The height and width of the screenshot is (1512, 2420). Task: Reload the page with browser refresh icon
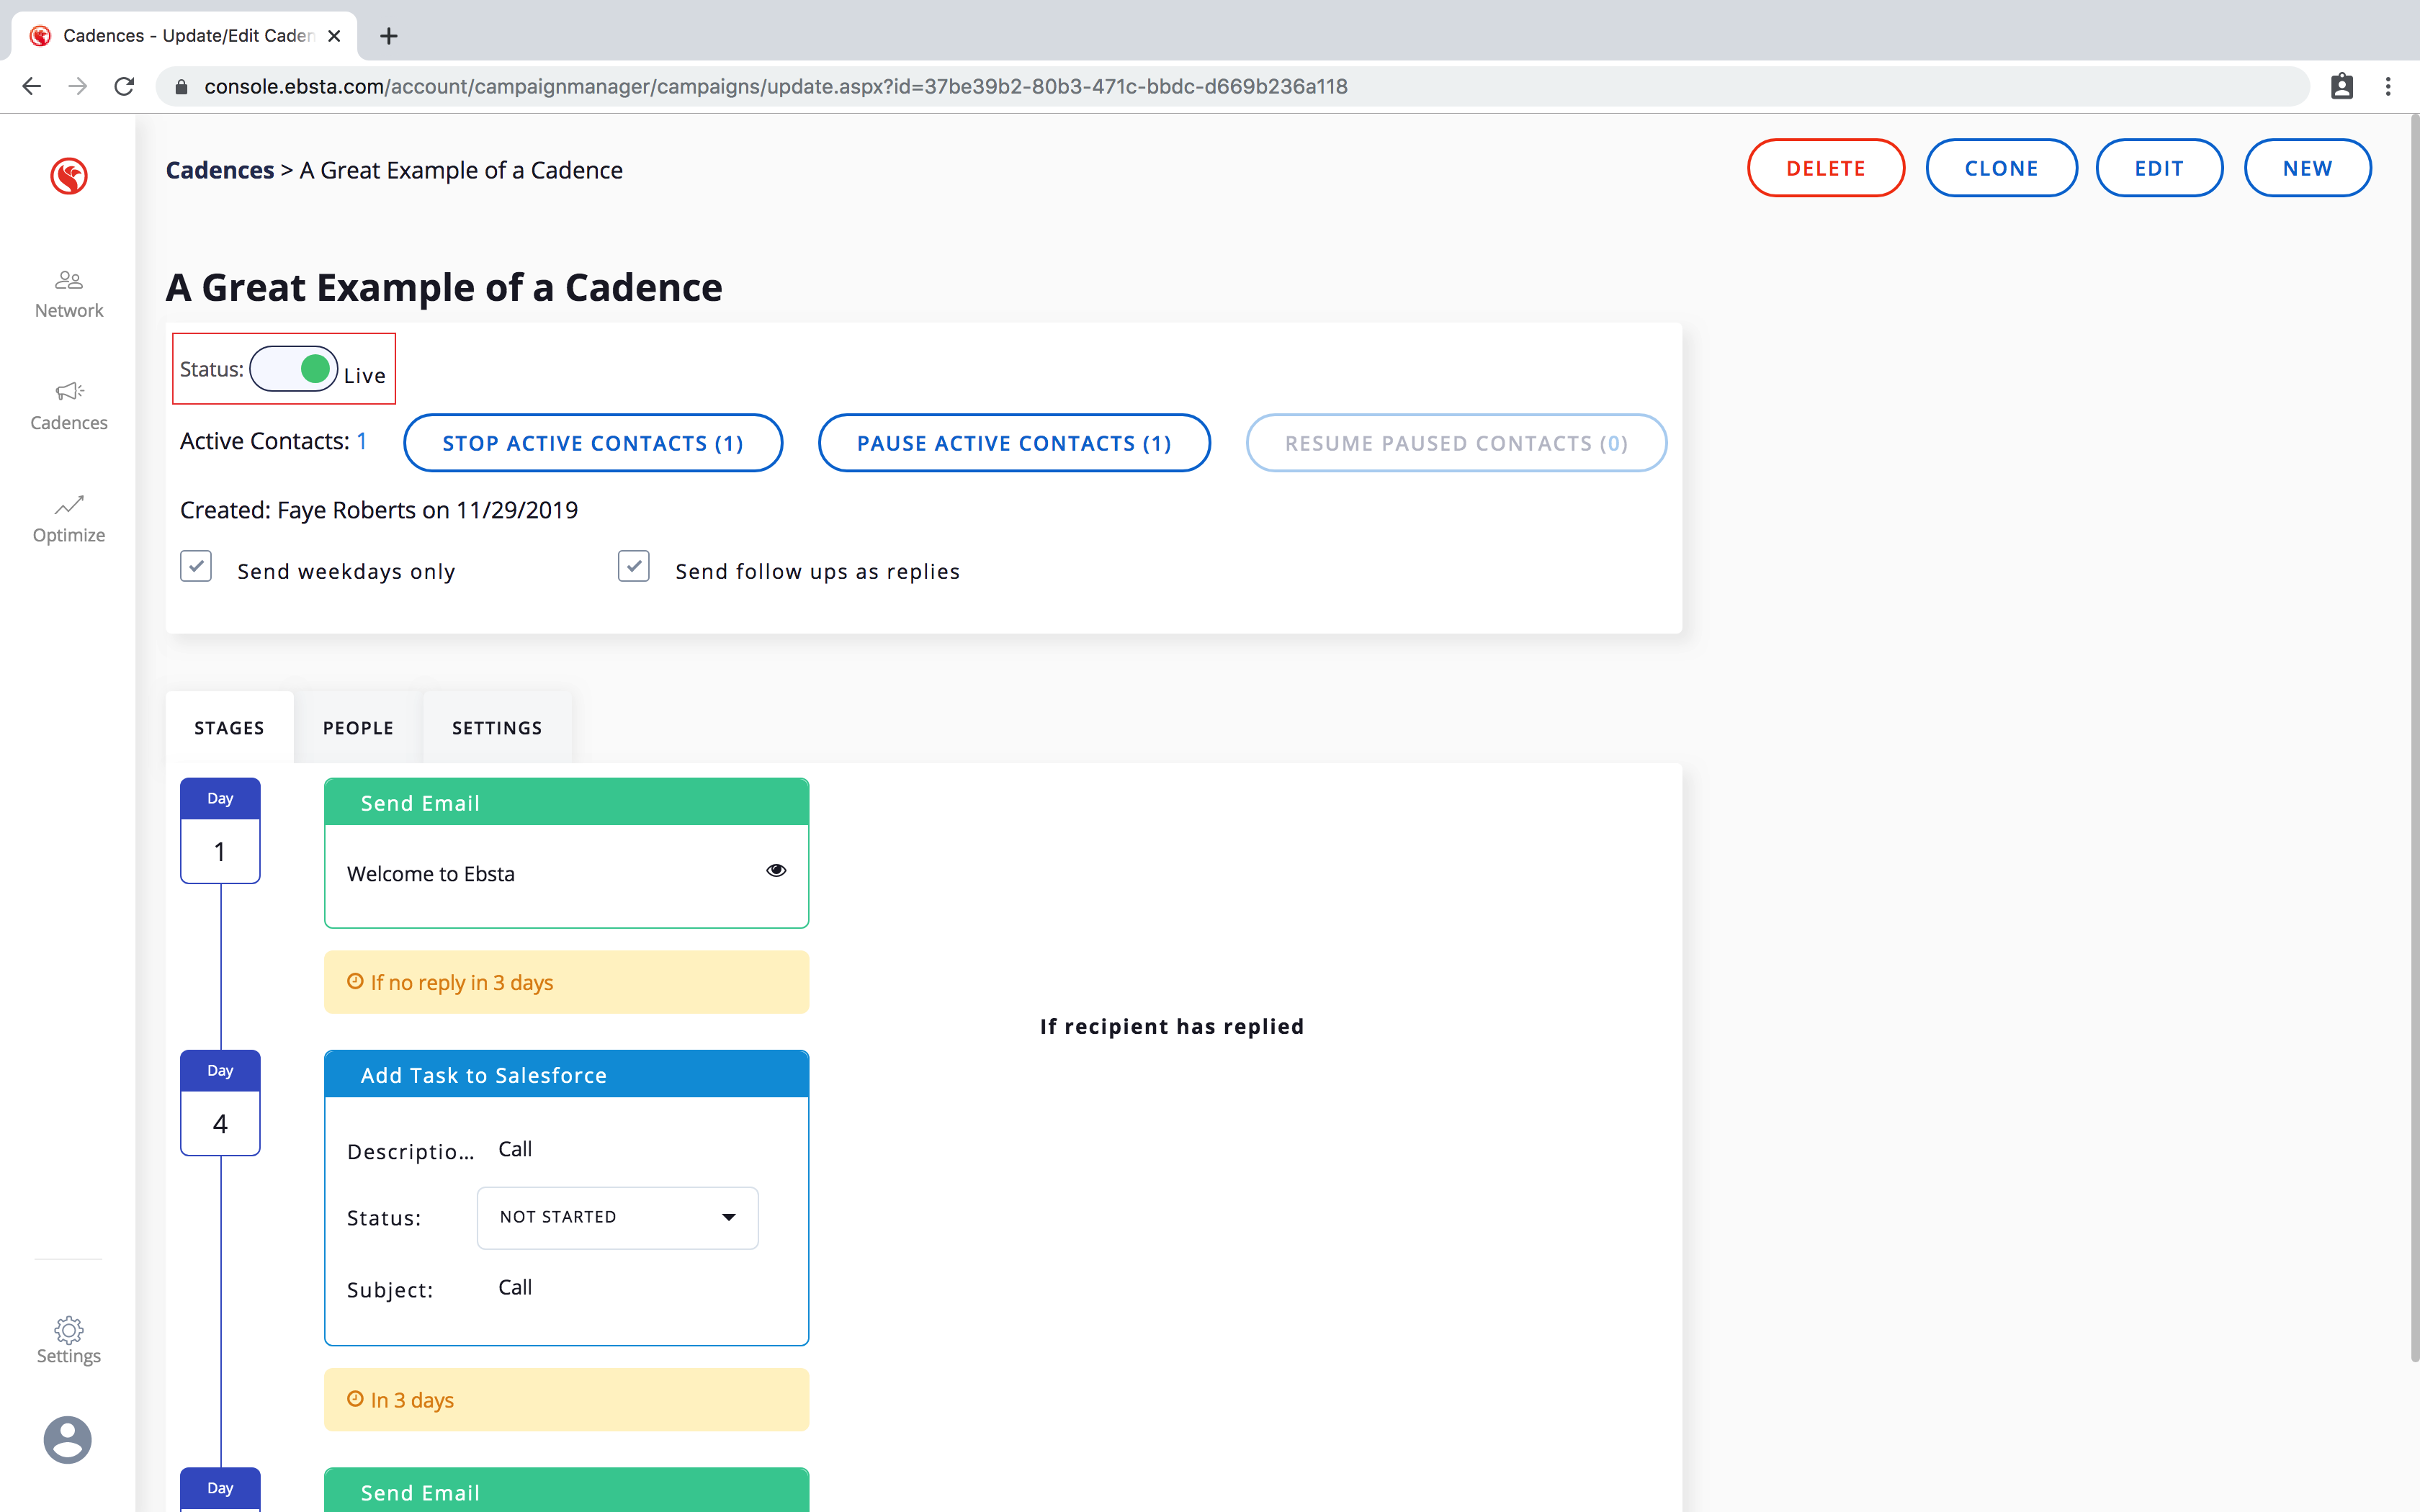pos(124,87)
